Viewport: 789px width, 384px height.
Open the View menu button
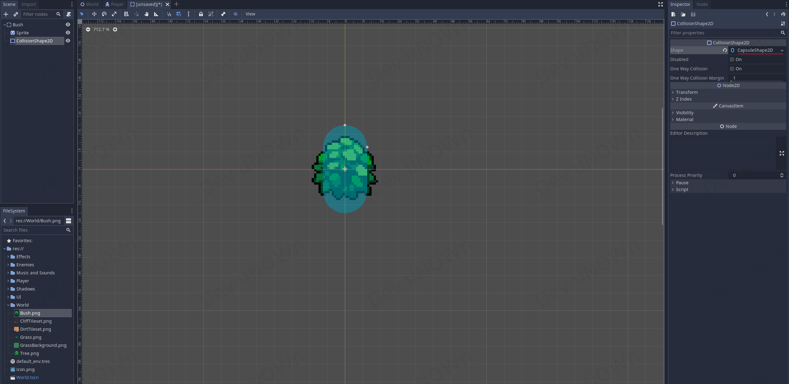(250, 14)
